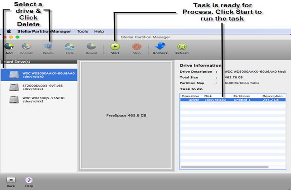The image size is (291, 190).
Task: Click the drive icon for /dev/rdisk0
Action: [14, 74]
